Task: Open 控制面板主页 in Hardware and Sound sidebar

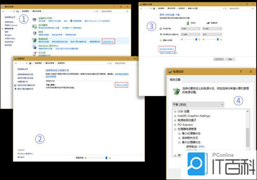Action: click(x=10, y=17)
